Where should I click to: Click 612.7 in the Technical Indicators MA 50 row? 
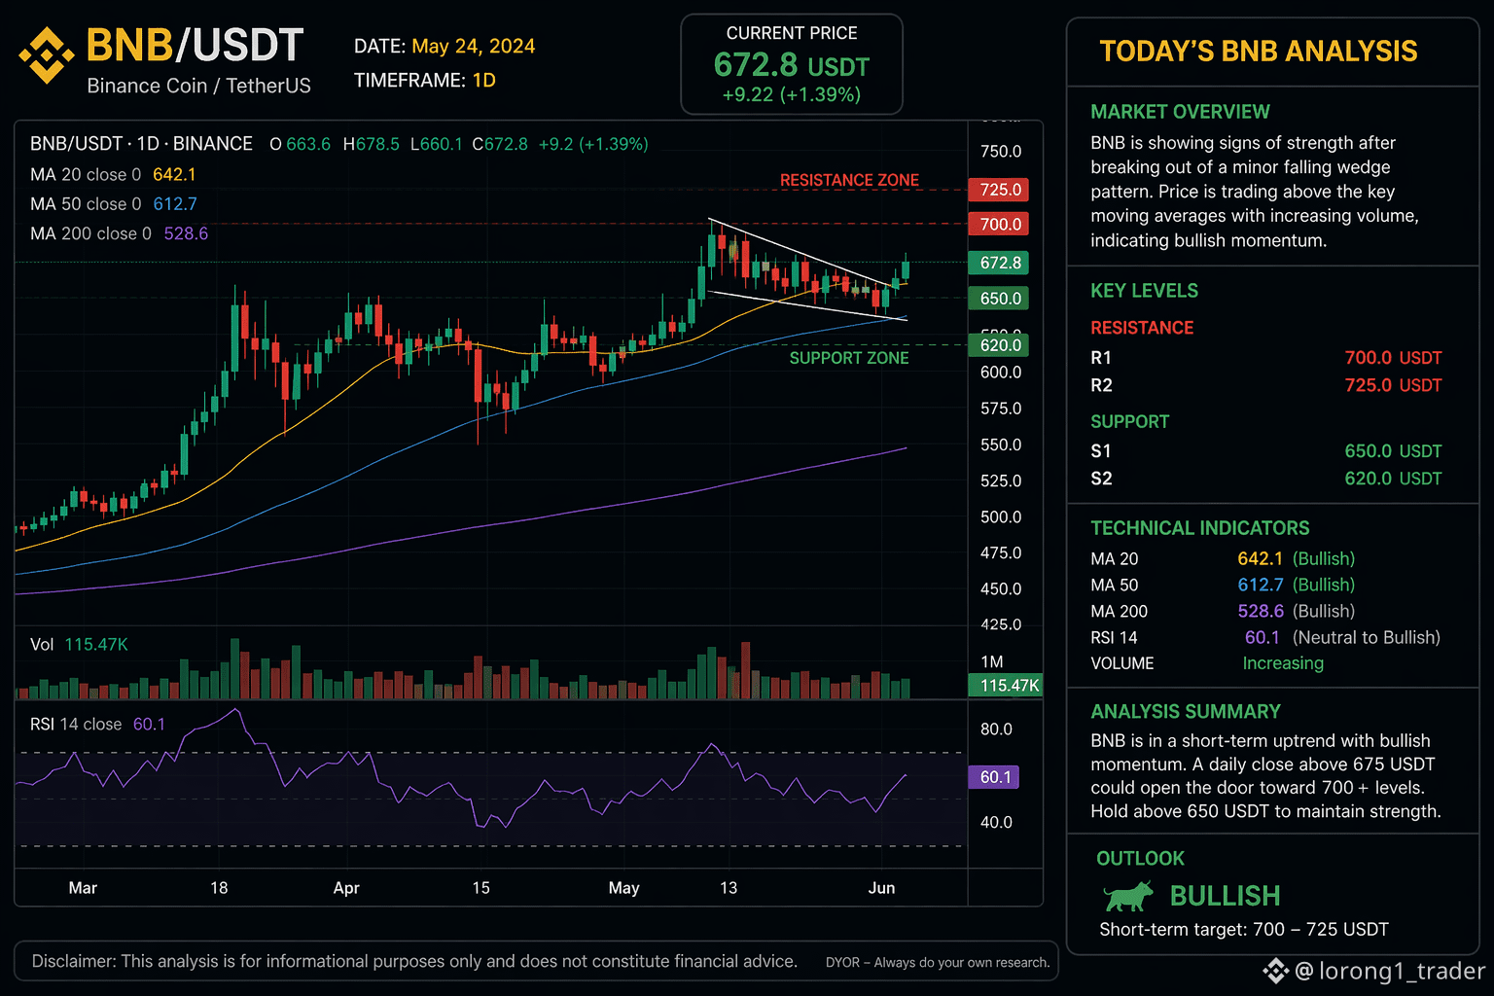point(1260,585)
